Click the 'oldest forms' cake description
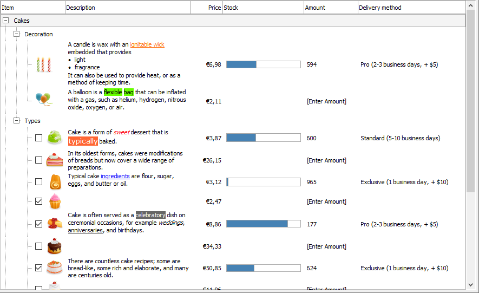The width and height of the screenshot is (479, 293). click(125, 160)
